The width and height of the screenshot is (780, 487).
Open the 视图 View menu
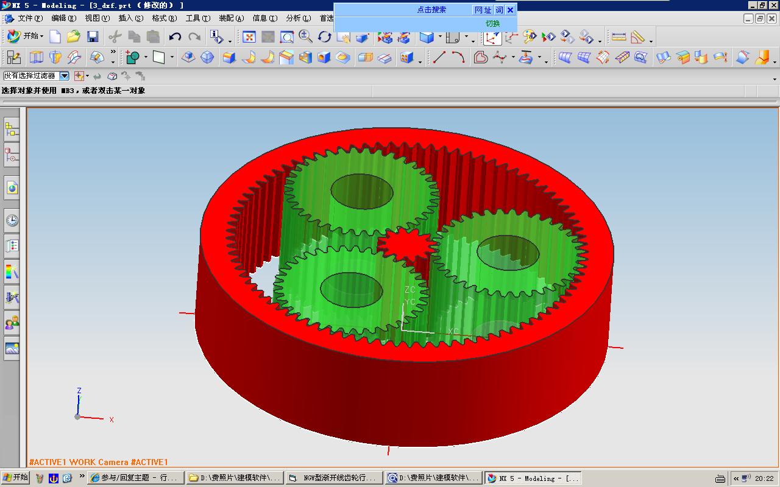tap(97, 18)
